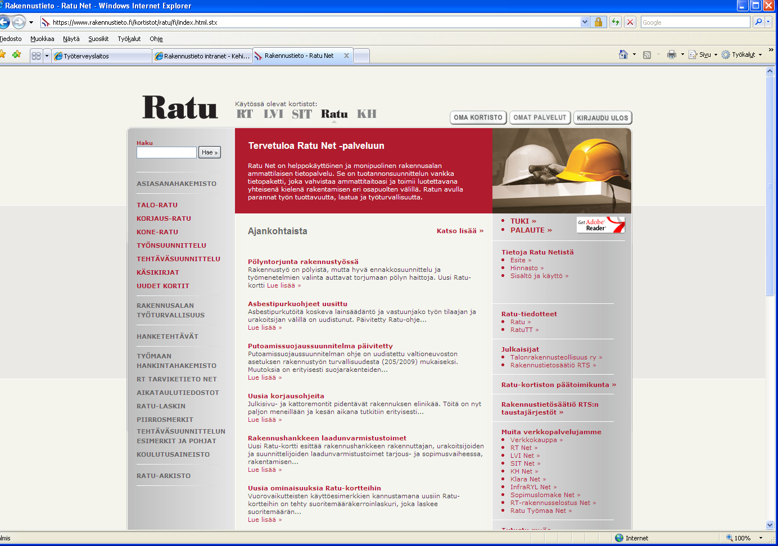Select the RT kortisto logo

(245, 114)
